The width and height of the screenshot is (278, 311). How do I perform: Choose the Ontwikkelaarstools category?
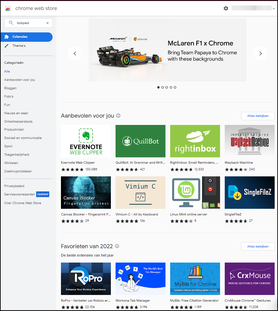pyautogui.click(x=18, y=121)
